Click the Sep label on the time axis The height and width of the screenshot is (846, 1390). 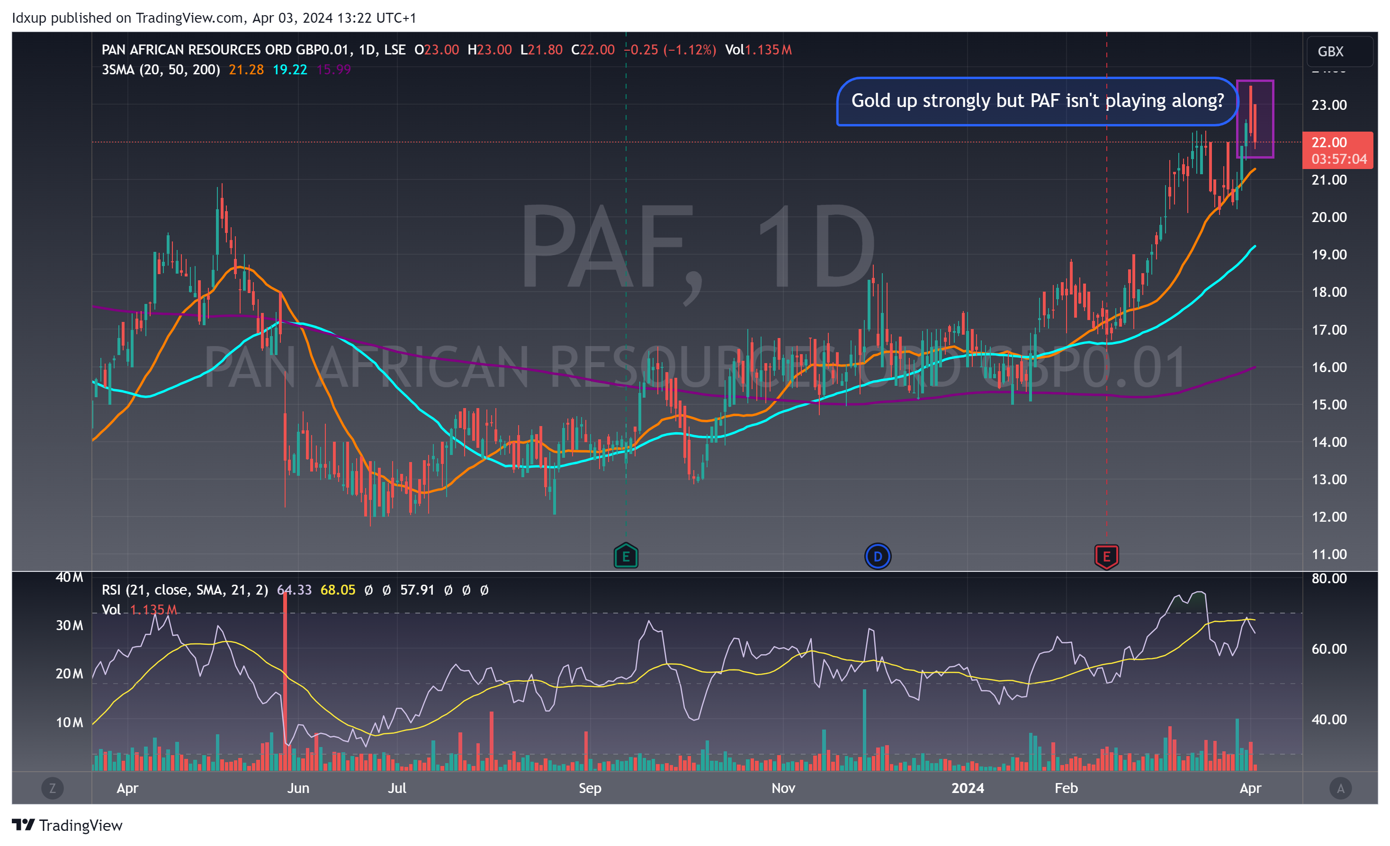point(590,788)
